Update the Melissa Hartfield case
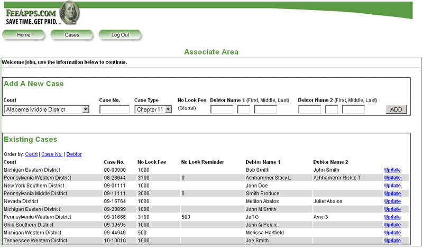This screenshot has height=248, width=423. tap(392, 232)
